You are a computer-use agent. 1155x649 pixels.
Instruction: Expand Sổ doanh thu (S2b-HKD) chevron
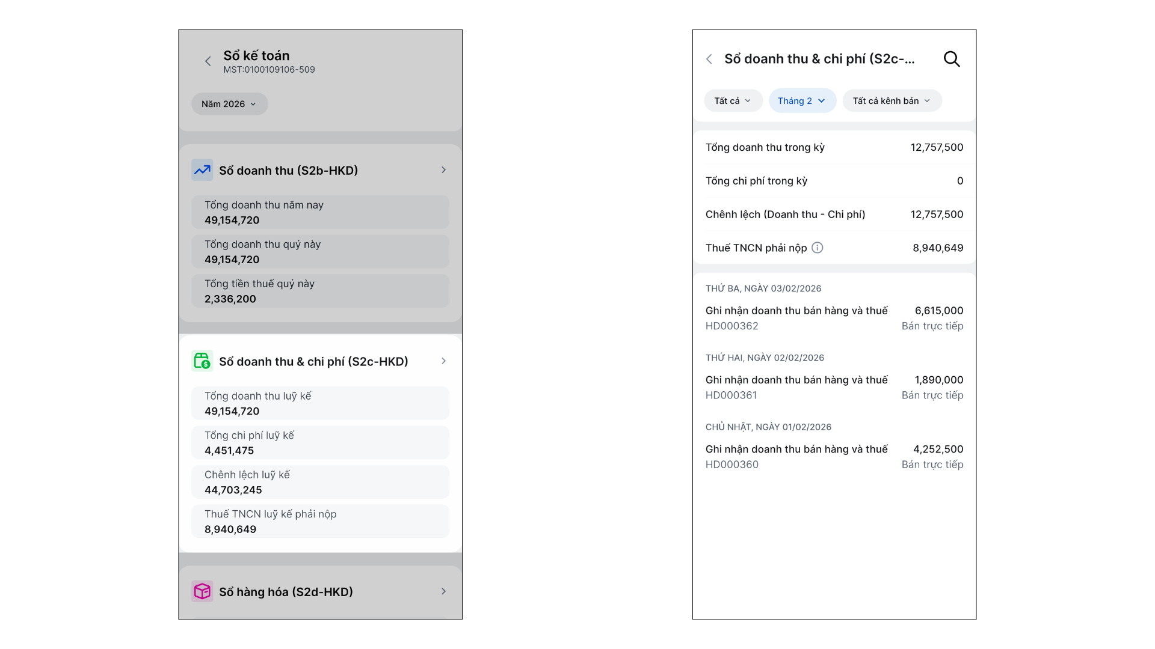pyautogui.click(x=443, y=170)
